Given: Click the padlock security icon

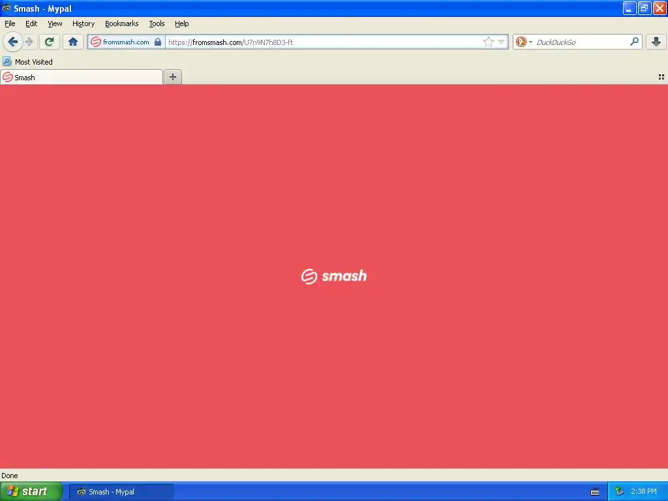Looking at the screenshot, I should tap(158, 42).
